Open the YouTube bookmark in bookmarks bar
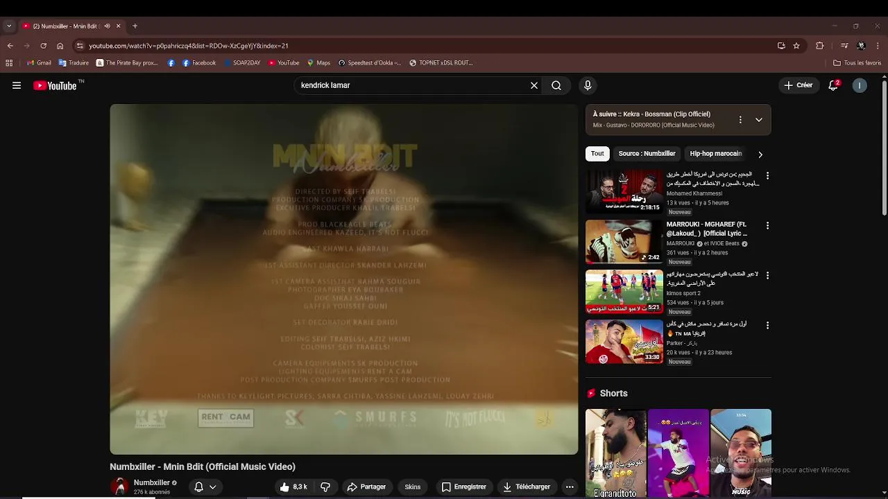 click(x=283, y=62)
